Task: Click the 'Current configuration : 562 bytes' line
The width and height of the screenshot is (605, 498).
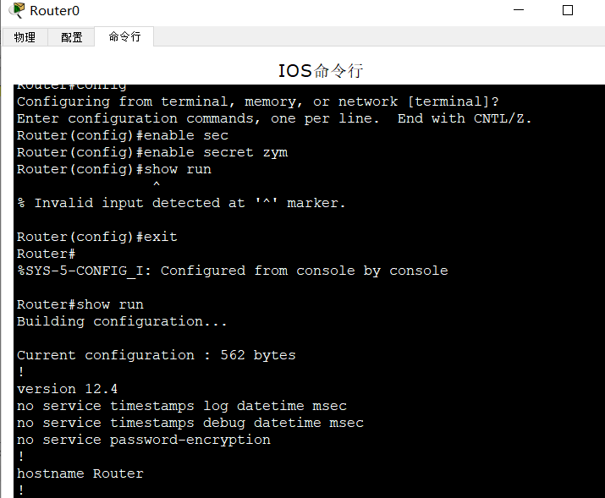Action: coord(157,355)
